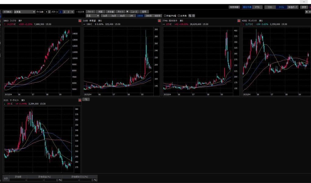
Task: Toggle the 出来高 volume checkbox
Action: [179, 16]
